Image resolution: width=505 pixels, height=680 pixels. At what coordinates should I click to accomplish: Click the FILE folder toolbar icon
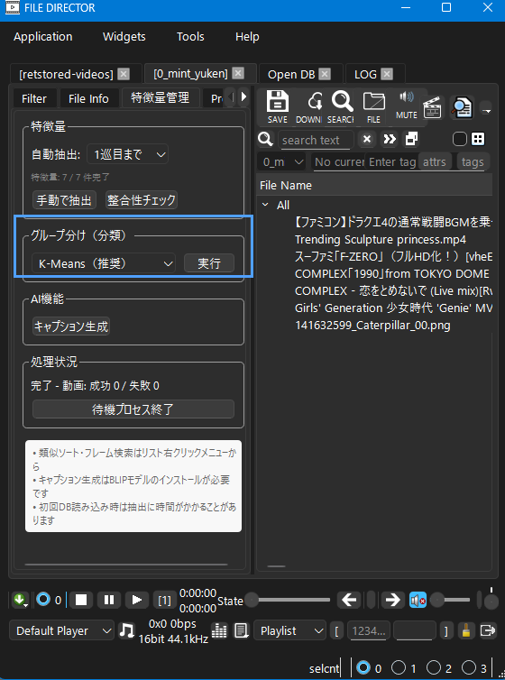(x=373, y=106)
